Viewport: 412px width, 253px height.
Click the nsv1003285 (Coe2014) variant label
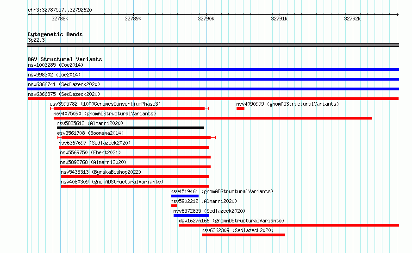point(56,65)
